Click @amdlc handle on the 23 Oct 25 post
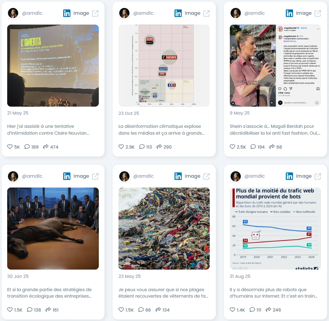Screen dimensions: 329x321 coord(143,13)
